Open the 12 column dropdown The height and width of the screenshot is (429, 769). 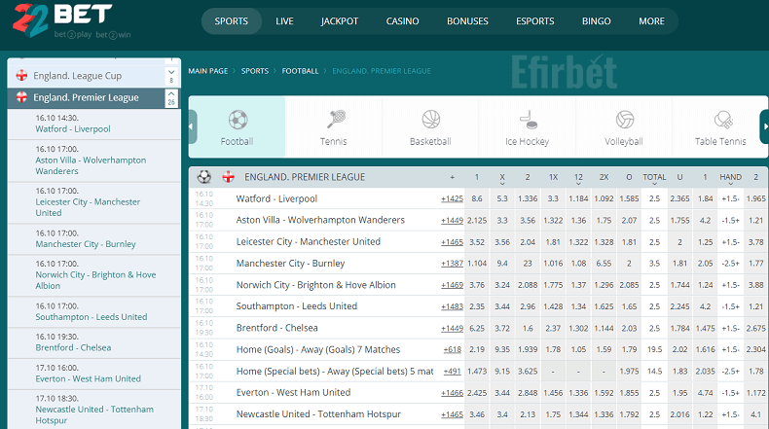(579, 179)
